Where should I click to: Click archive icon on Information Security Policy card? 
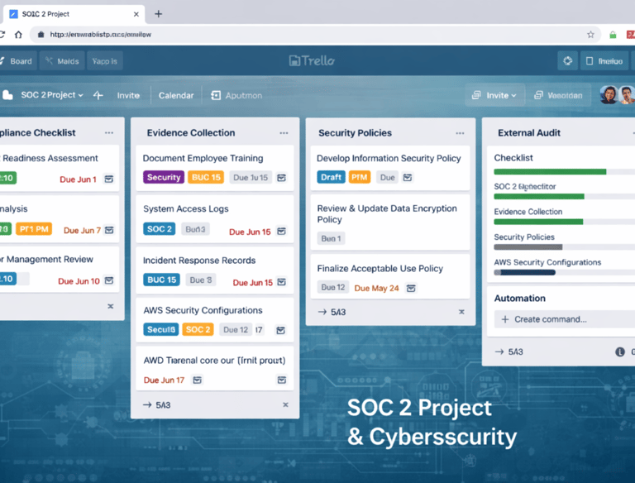point(408,178)
